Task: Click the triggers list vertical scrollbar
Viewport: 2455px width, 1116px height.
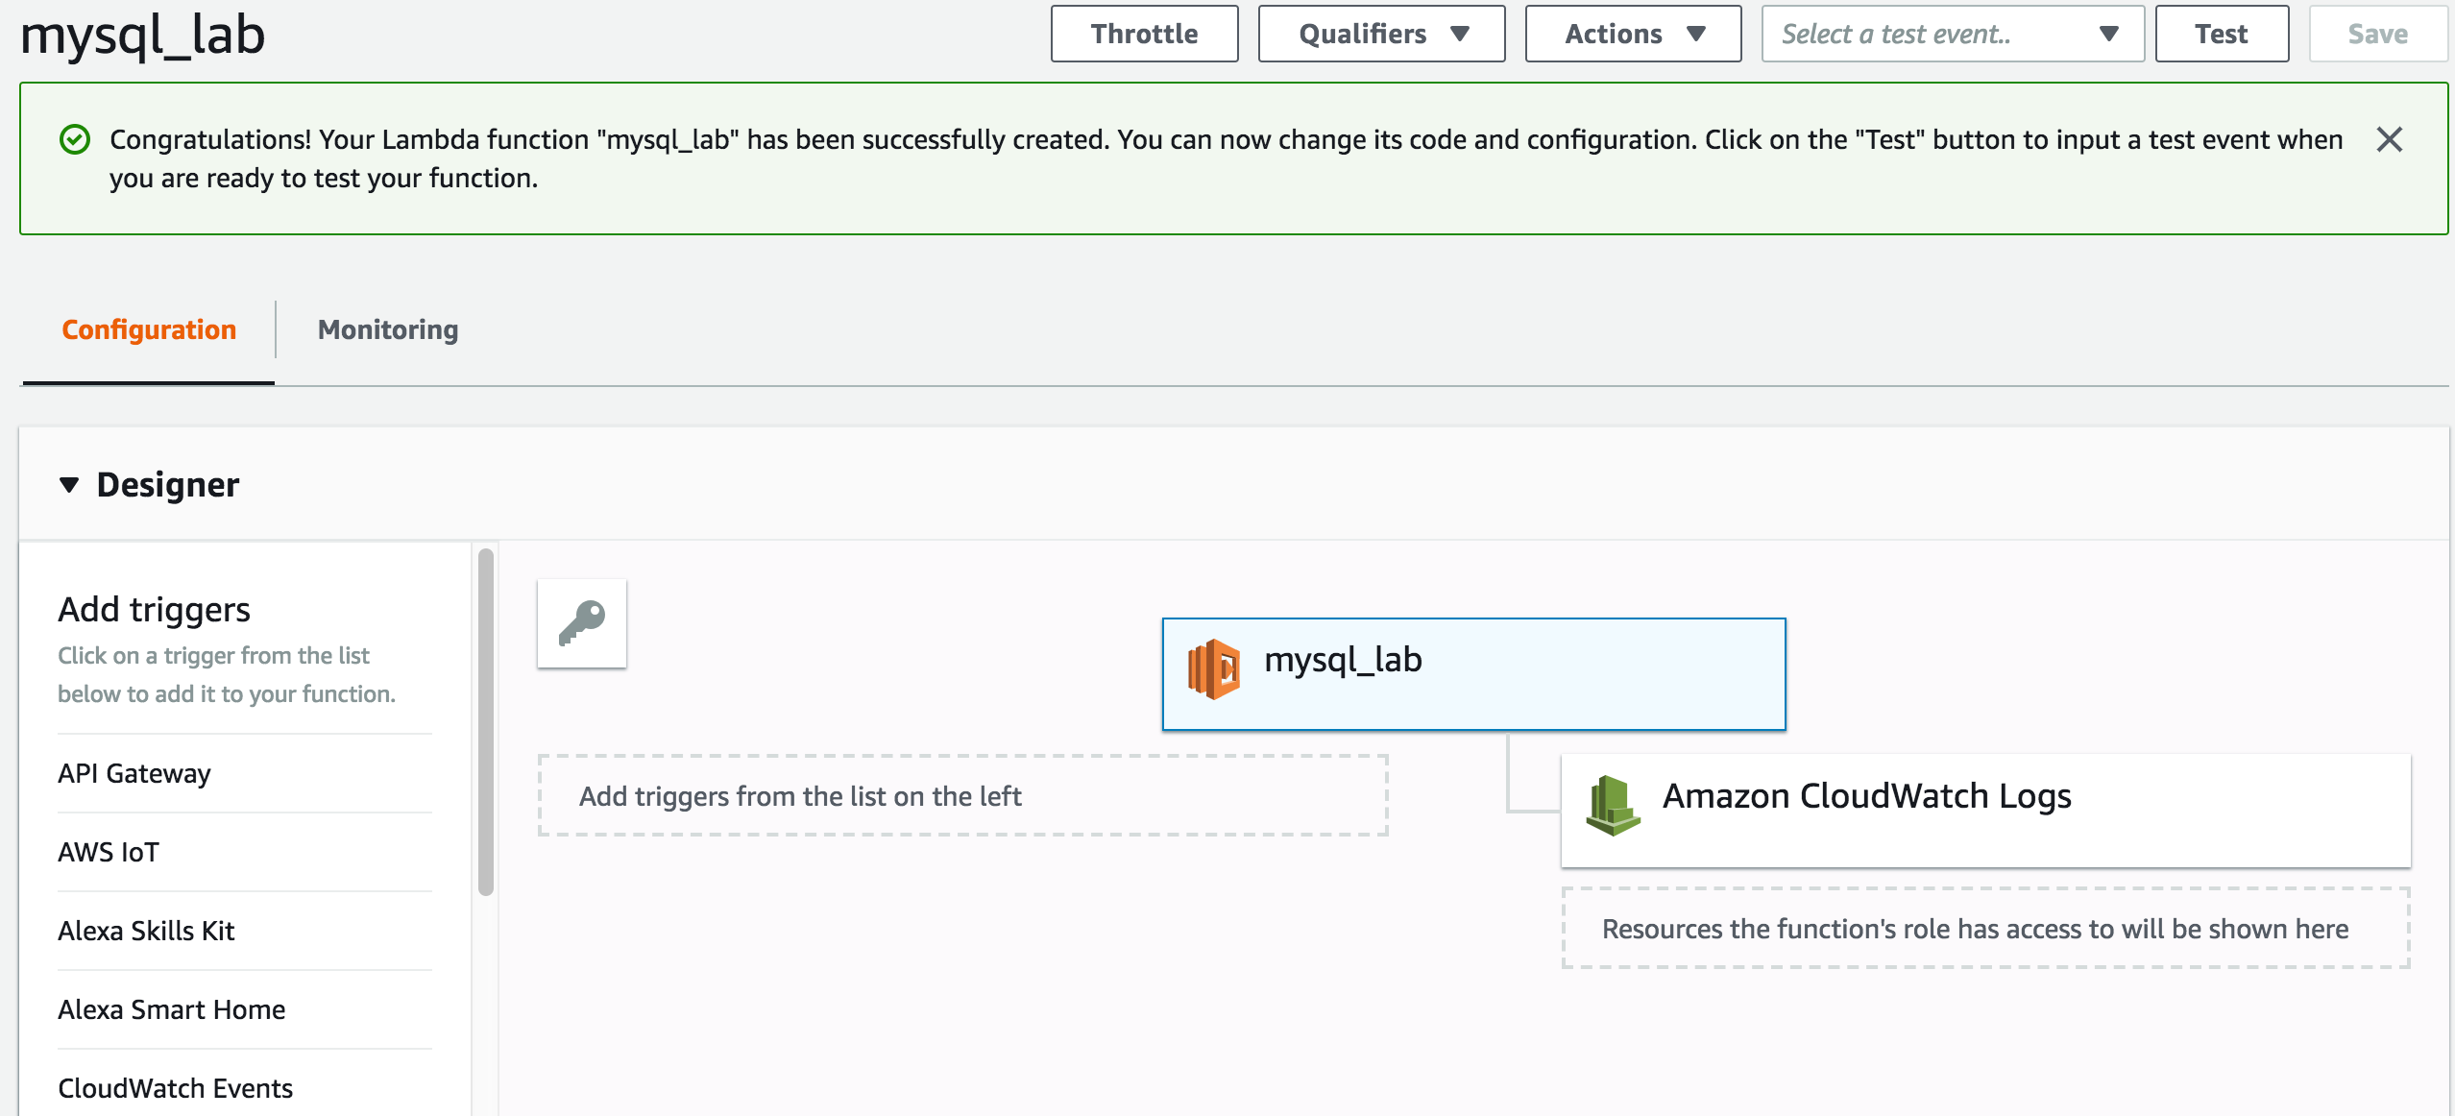Action: click(x=486, y=720)
